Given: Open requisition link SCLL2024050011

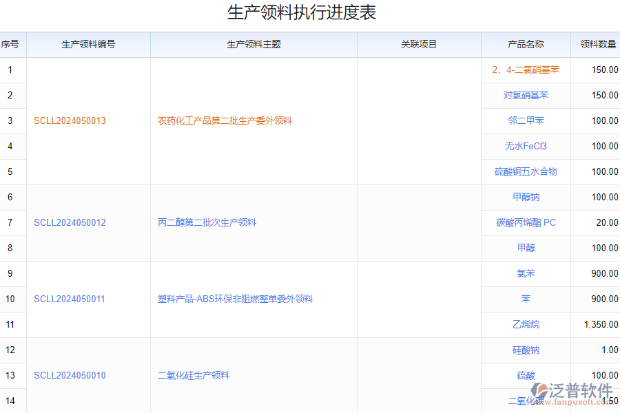Looking at the screenshot, I should pyautogui.click(x=70, y=299).
